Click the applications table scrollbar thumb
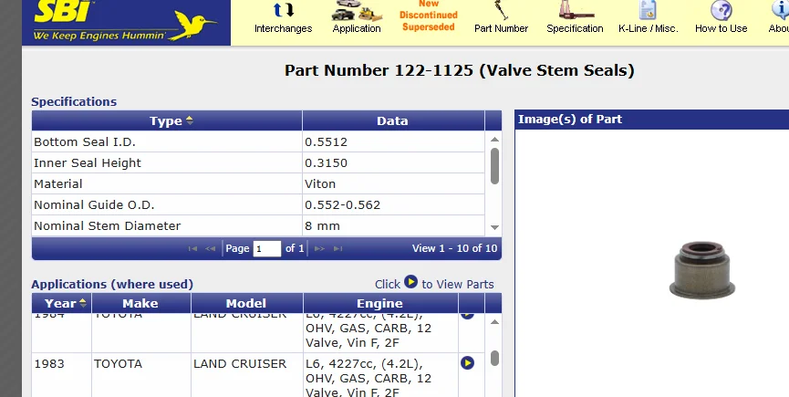 pos(494,359)
